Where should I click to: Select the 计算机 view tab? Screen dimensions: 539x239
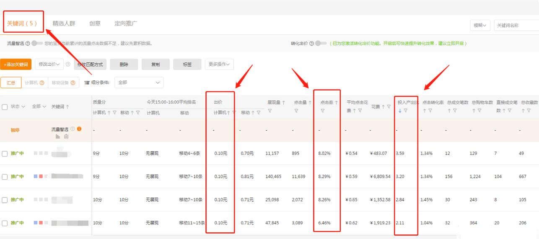(x=34, y=82)
